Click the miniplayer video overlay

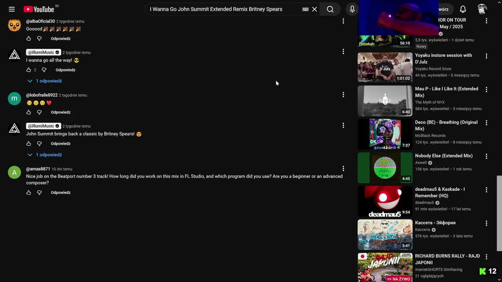(398, 18)
